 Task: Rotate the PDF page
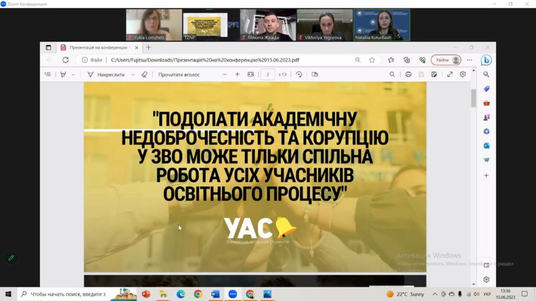[x=299, y=74]
